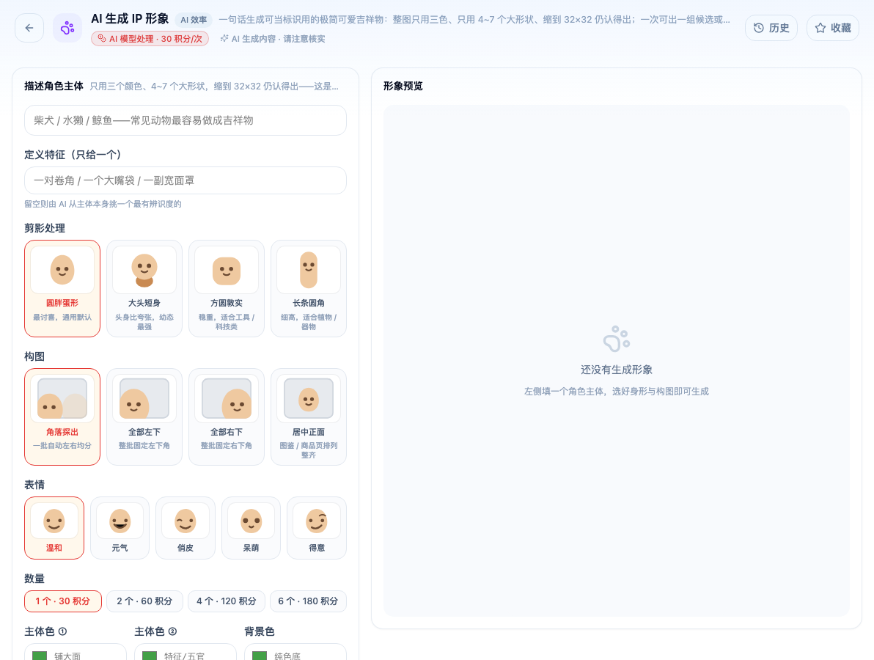The width and height of the screenshot is (874, 660).
Task: Focus the 定义特征 input field
Action: (x=185, y=180)
